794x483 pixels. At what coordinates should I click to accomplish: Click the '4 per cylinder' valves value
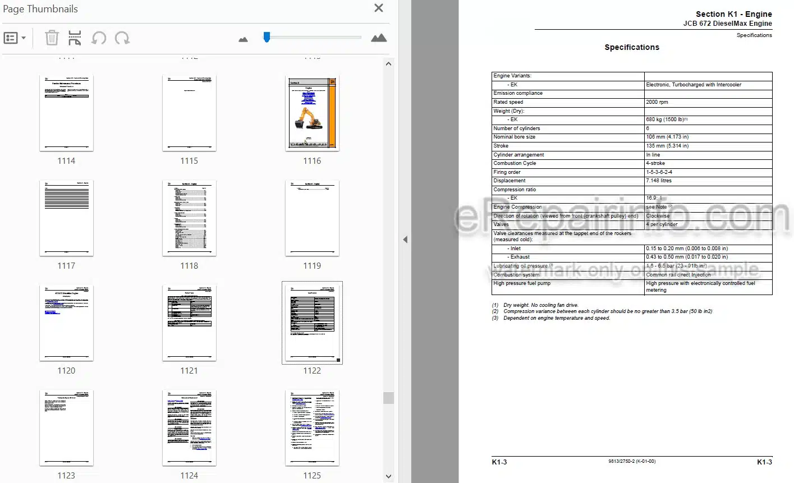662,224
